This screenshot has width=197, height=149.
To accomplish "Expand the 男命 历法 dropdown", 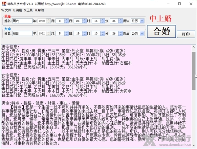I will pos(142,21).
